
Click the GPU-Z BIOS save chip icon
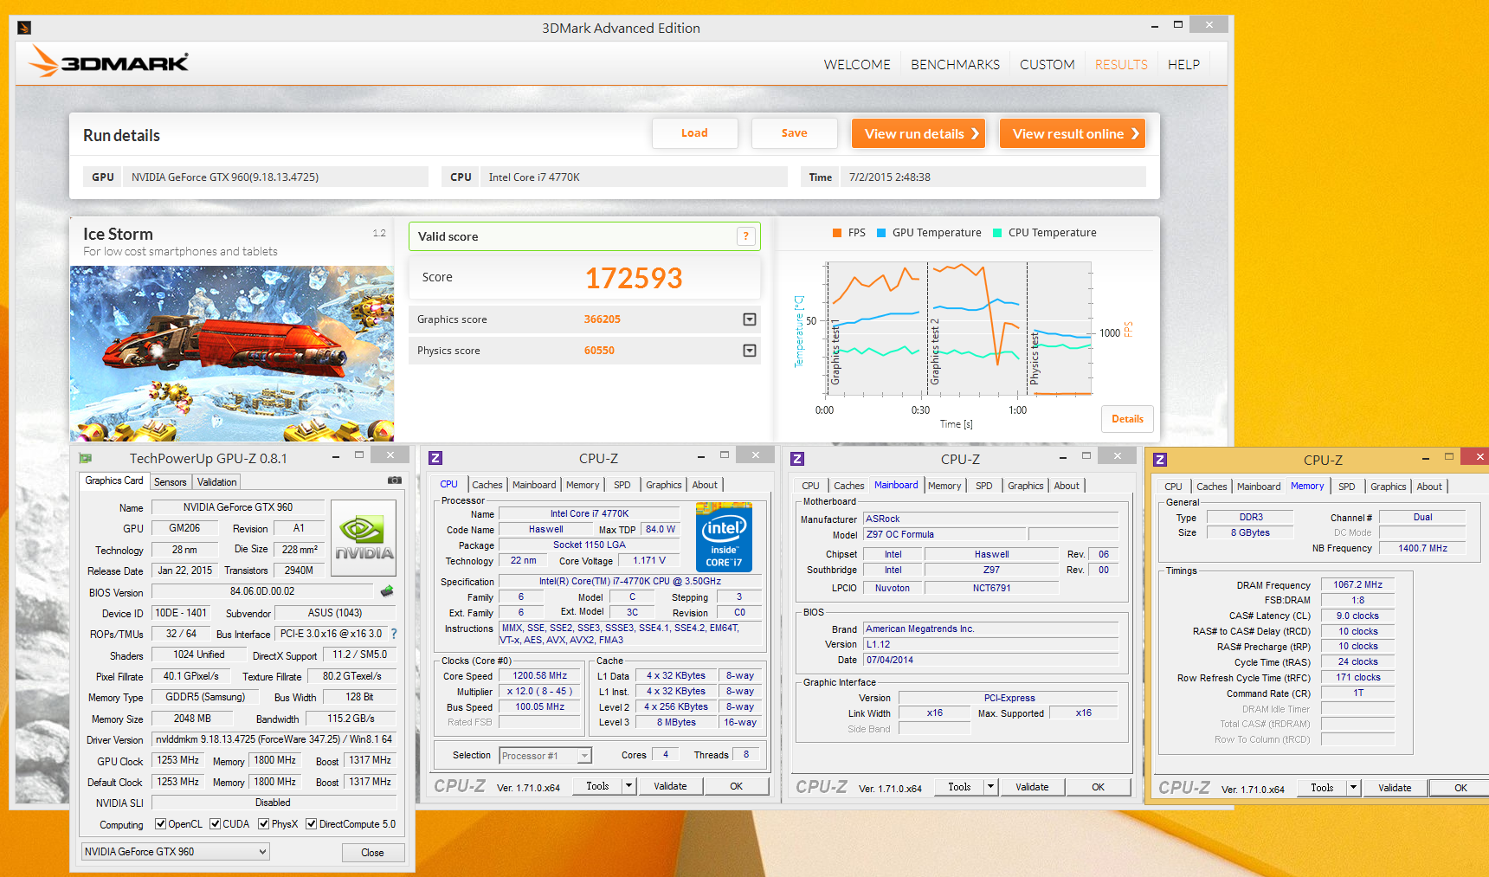coord(387,591)
